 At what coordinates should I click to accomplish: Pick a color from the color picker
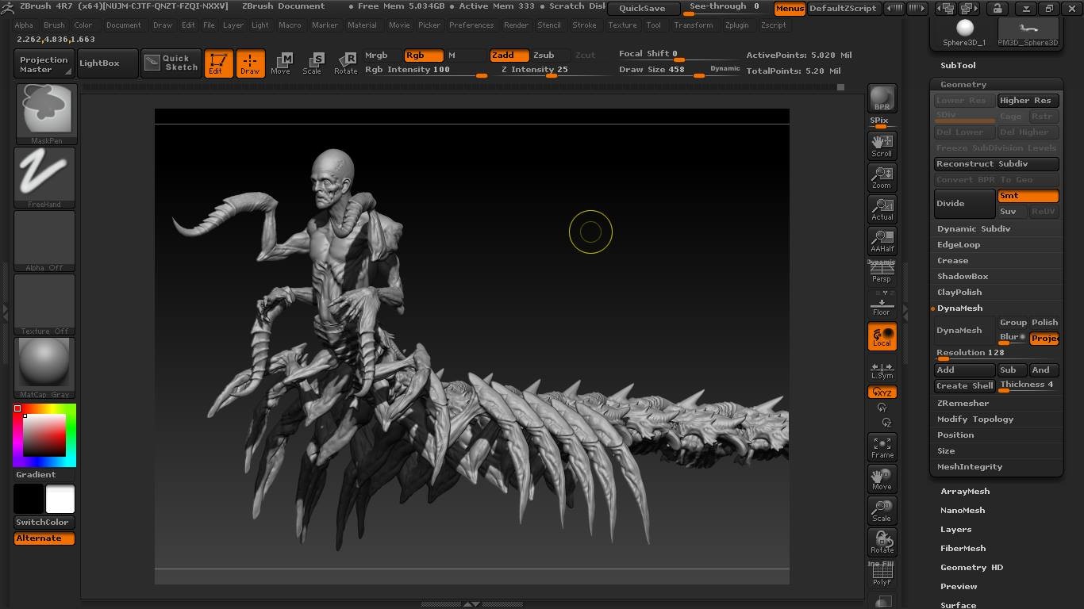click(x=44, y=435)
